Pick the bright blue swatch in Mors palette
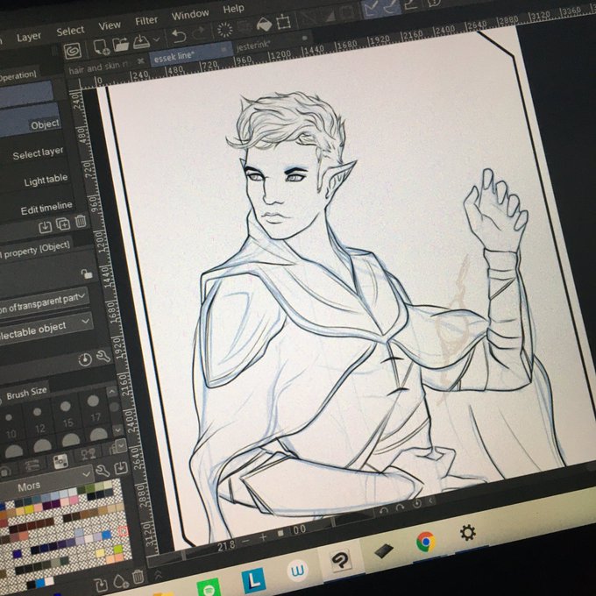Image resolution: width=596 pixels, height=596 pixels. 107,535
